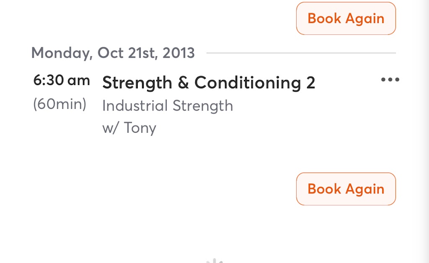Open the three-dot more options menu
This screenshot has width=429, height=263.
(390, 80)
